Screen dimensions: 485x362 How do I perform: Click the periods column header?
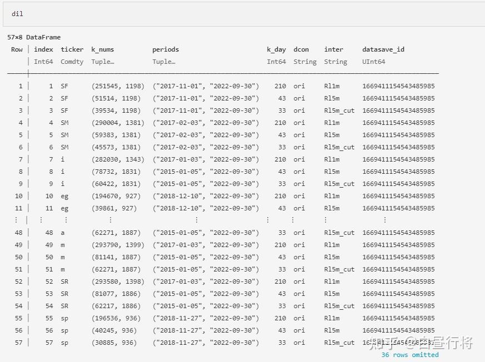(166, 49)
